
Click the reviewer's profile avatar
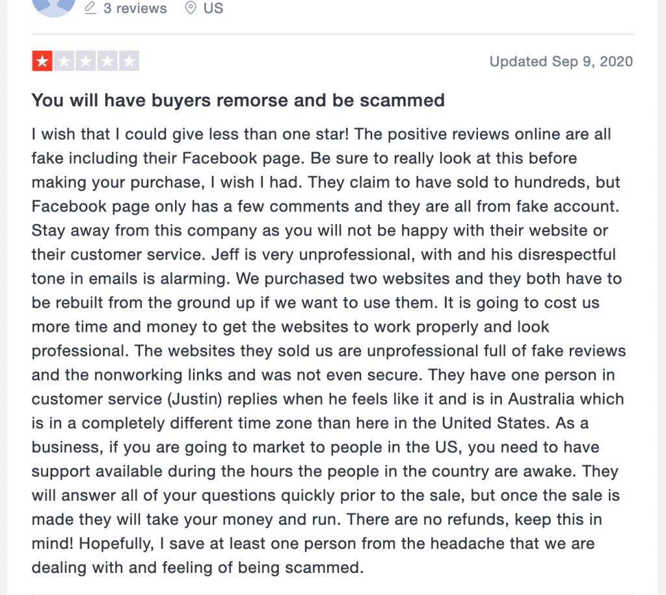[53, 7]
